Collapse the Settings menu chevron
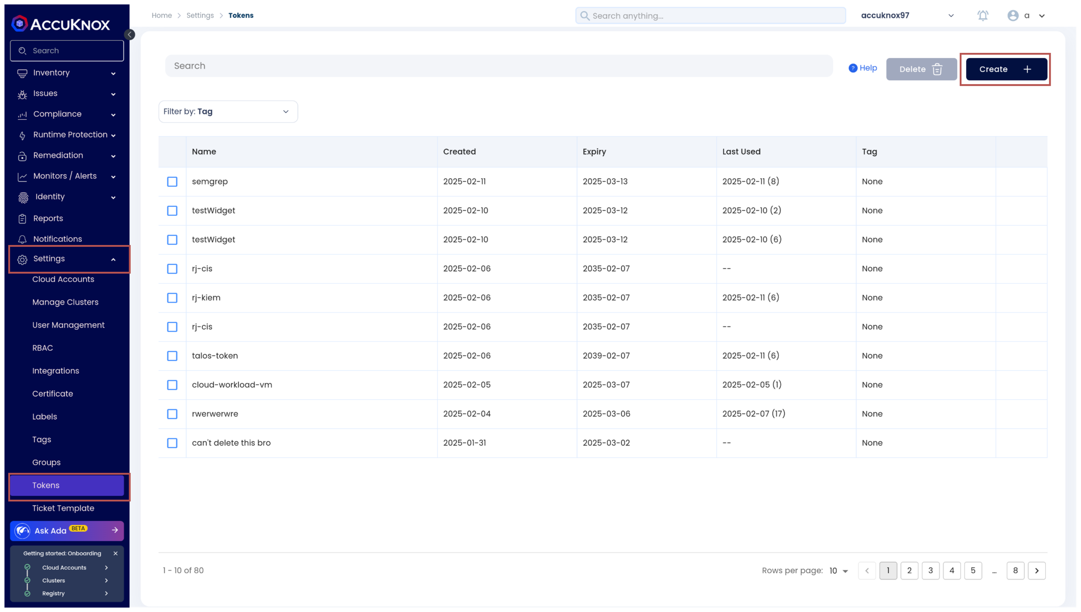This screenshot has height=612, width=1081. point(113,259)
